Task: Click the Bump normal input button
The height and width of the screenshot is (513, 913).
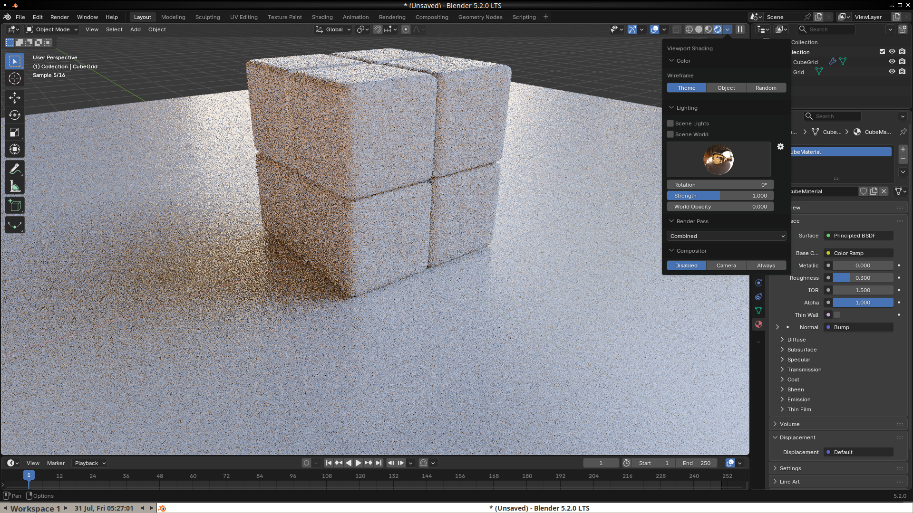Action: click(x=858, y=327)
